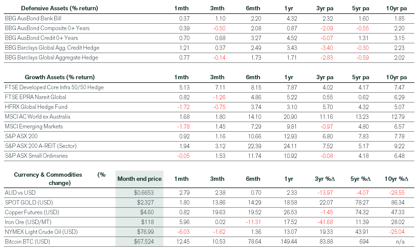Select FTSE Developed Core Infra 50/50 Hedge
The image size is (418, 249).
(54, 87)
